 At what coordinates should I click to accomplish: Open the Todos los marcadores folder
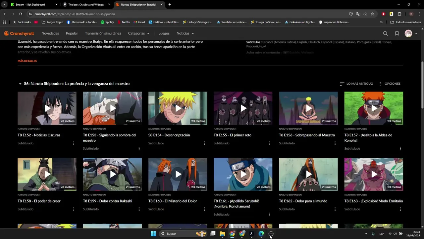(406, 22)
